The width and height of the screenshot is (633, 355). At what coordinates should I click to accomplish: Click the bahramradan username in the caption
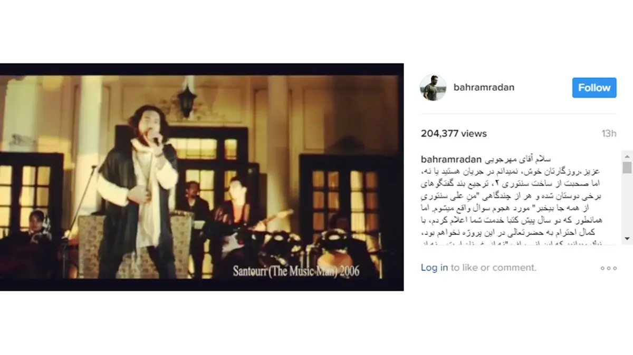click(452, 160)
